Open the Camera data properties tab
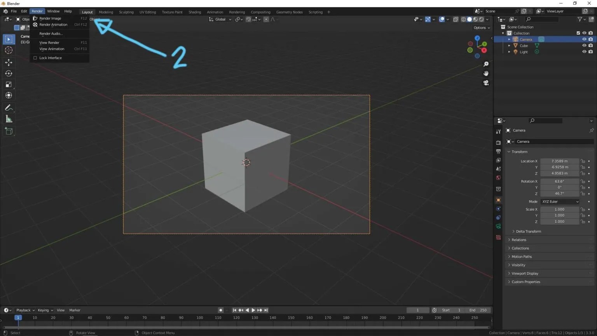597x336 pixels. pos(498,226)
